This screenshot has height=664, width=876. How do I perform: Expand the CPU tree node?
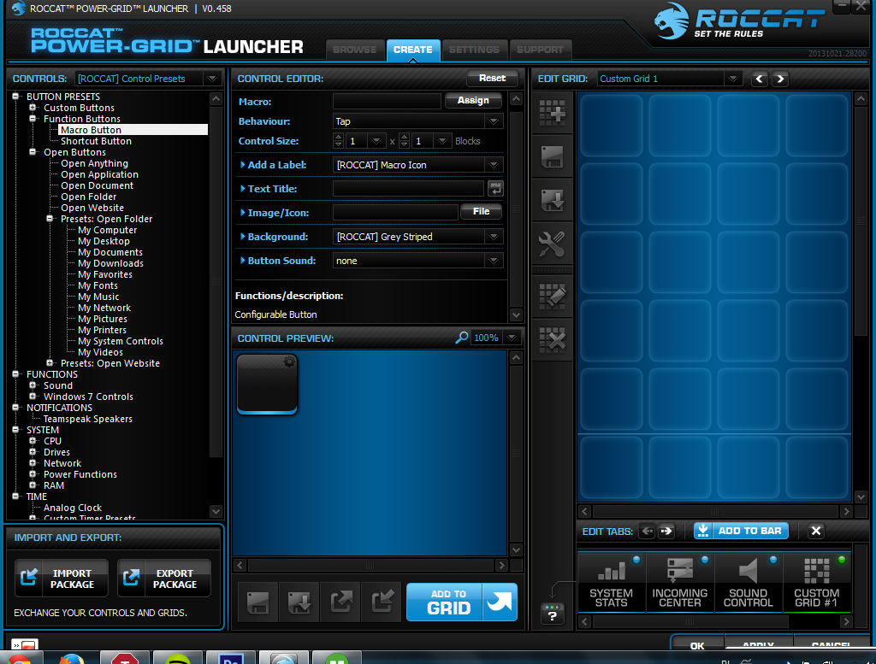pos(33,440)
